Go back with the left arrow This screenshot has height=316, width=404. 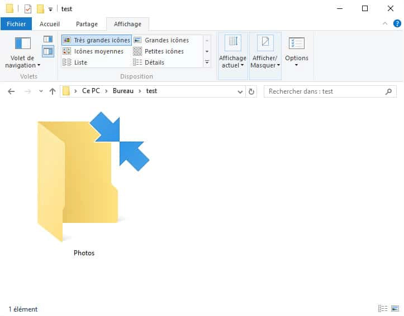click(11, 91)
